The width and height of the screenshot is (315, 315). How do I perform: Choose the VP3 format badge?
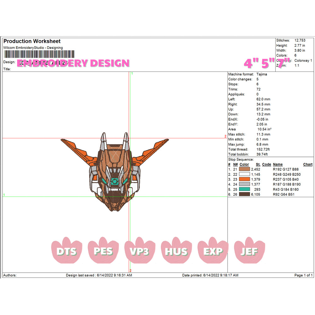140,251
